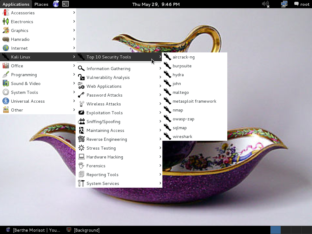Click the Universal Access icon

(x=6, y=101)
